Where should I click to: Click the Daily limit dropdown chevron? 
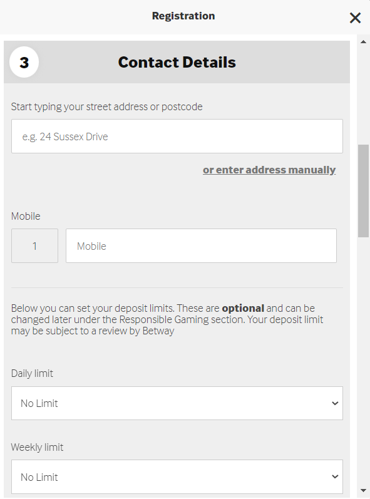(x=335, y=404)
